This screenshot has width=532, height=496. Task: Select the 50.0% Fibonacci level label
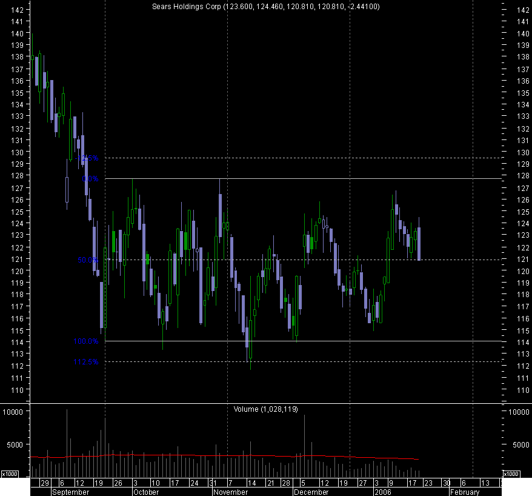point(88,260)
